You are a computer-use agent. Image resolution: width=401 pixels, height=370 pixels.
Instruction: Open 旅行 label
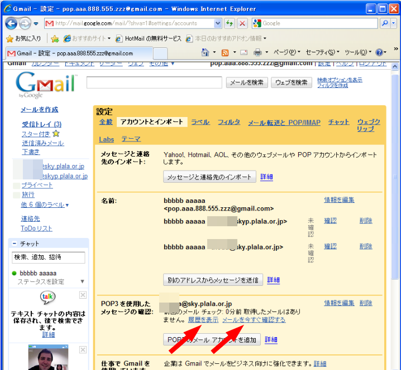(28, 194)
